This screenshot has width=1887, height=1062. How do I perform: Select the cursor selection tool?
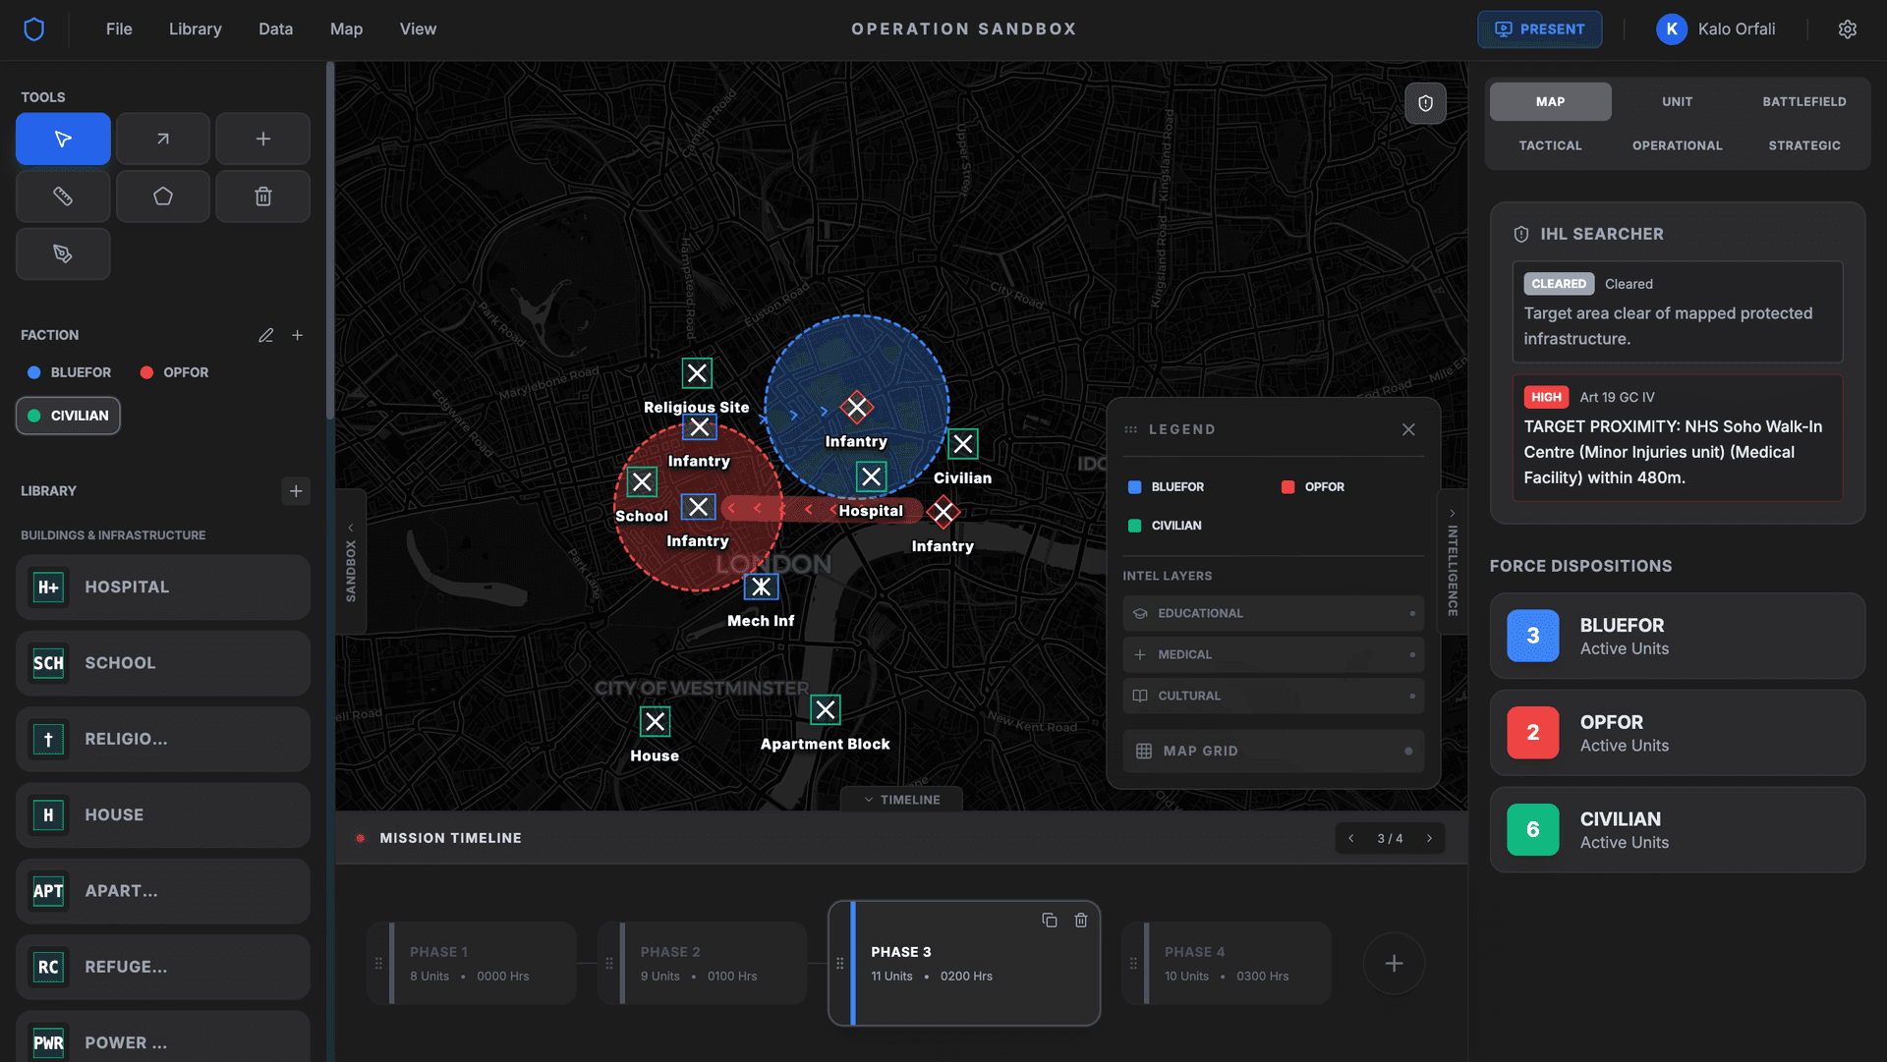[63, 139]
